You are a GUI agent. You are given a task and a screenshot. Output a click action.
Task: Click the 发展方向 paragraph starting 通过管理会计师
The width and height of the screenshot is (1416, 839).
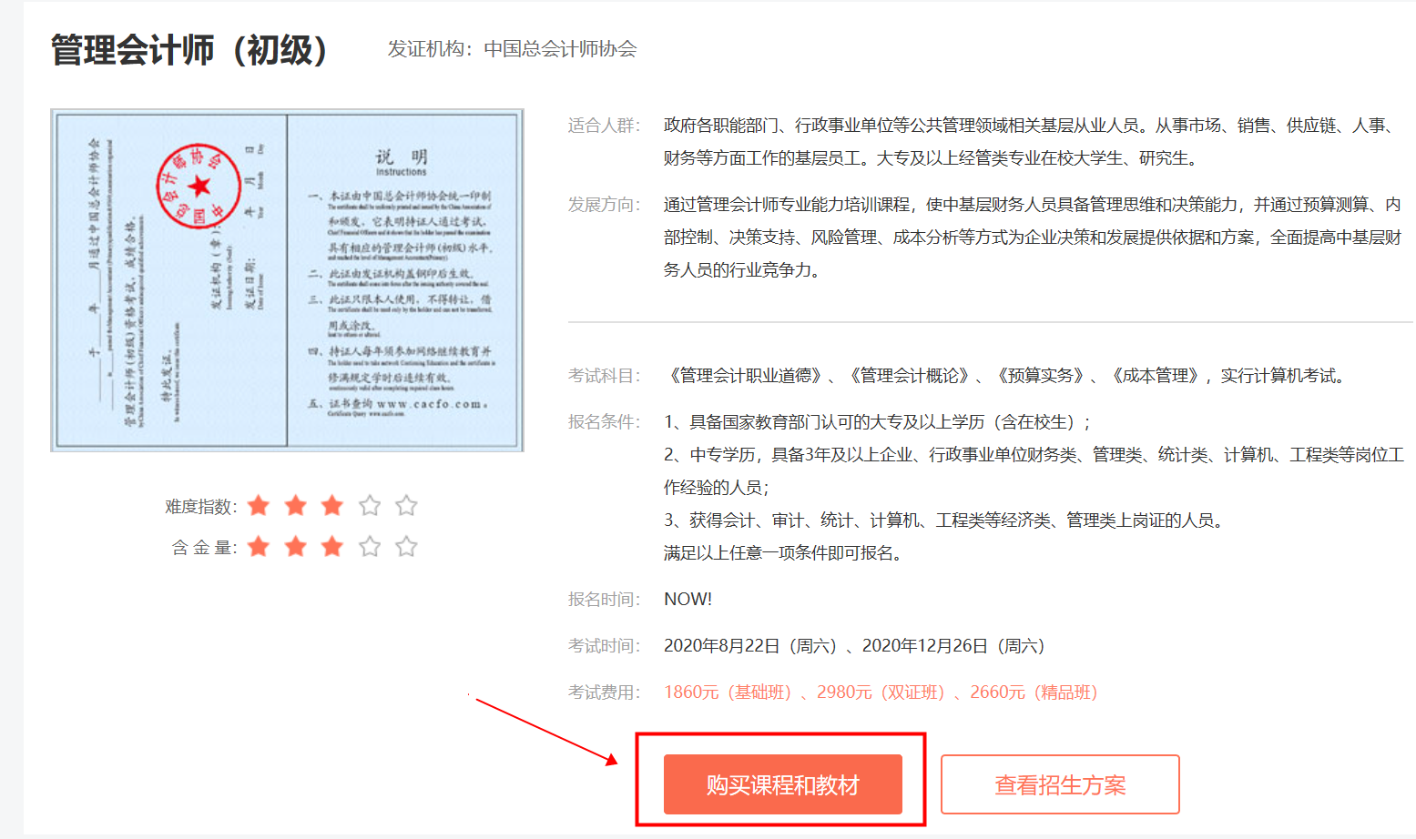coord(1033,238)
